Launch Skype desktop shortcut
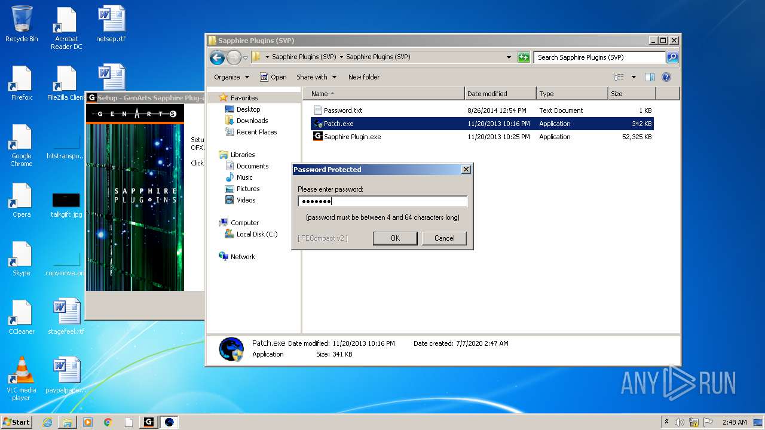Screen dimensions: 765x430 [x=22, y=259]
